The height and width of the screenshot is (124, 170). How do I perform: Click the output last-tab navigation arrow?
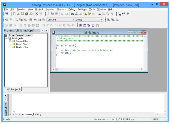20,114
